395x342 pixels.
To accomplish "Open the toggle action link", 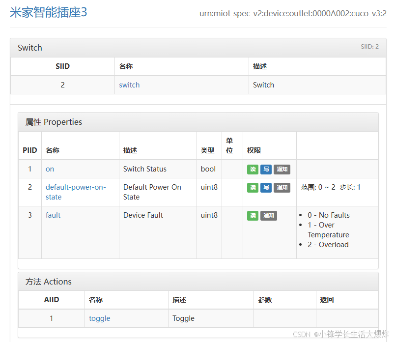I will click(100, 318).
